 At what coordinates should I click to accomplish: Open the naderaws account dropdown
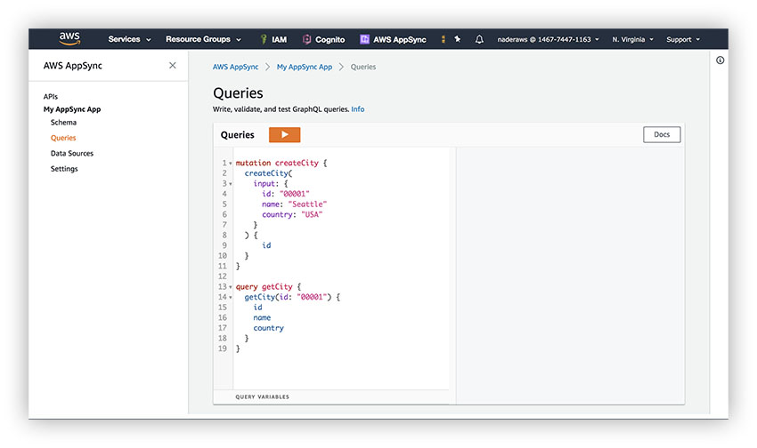548,39
